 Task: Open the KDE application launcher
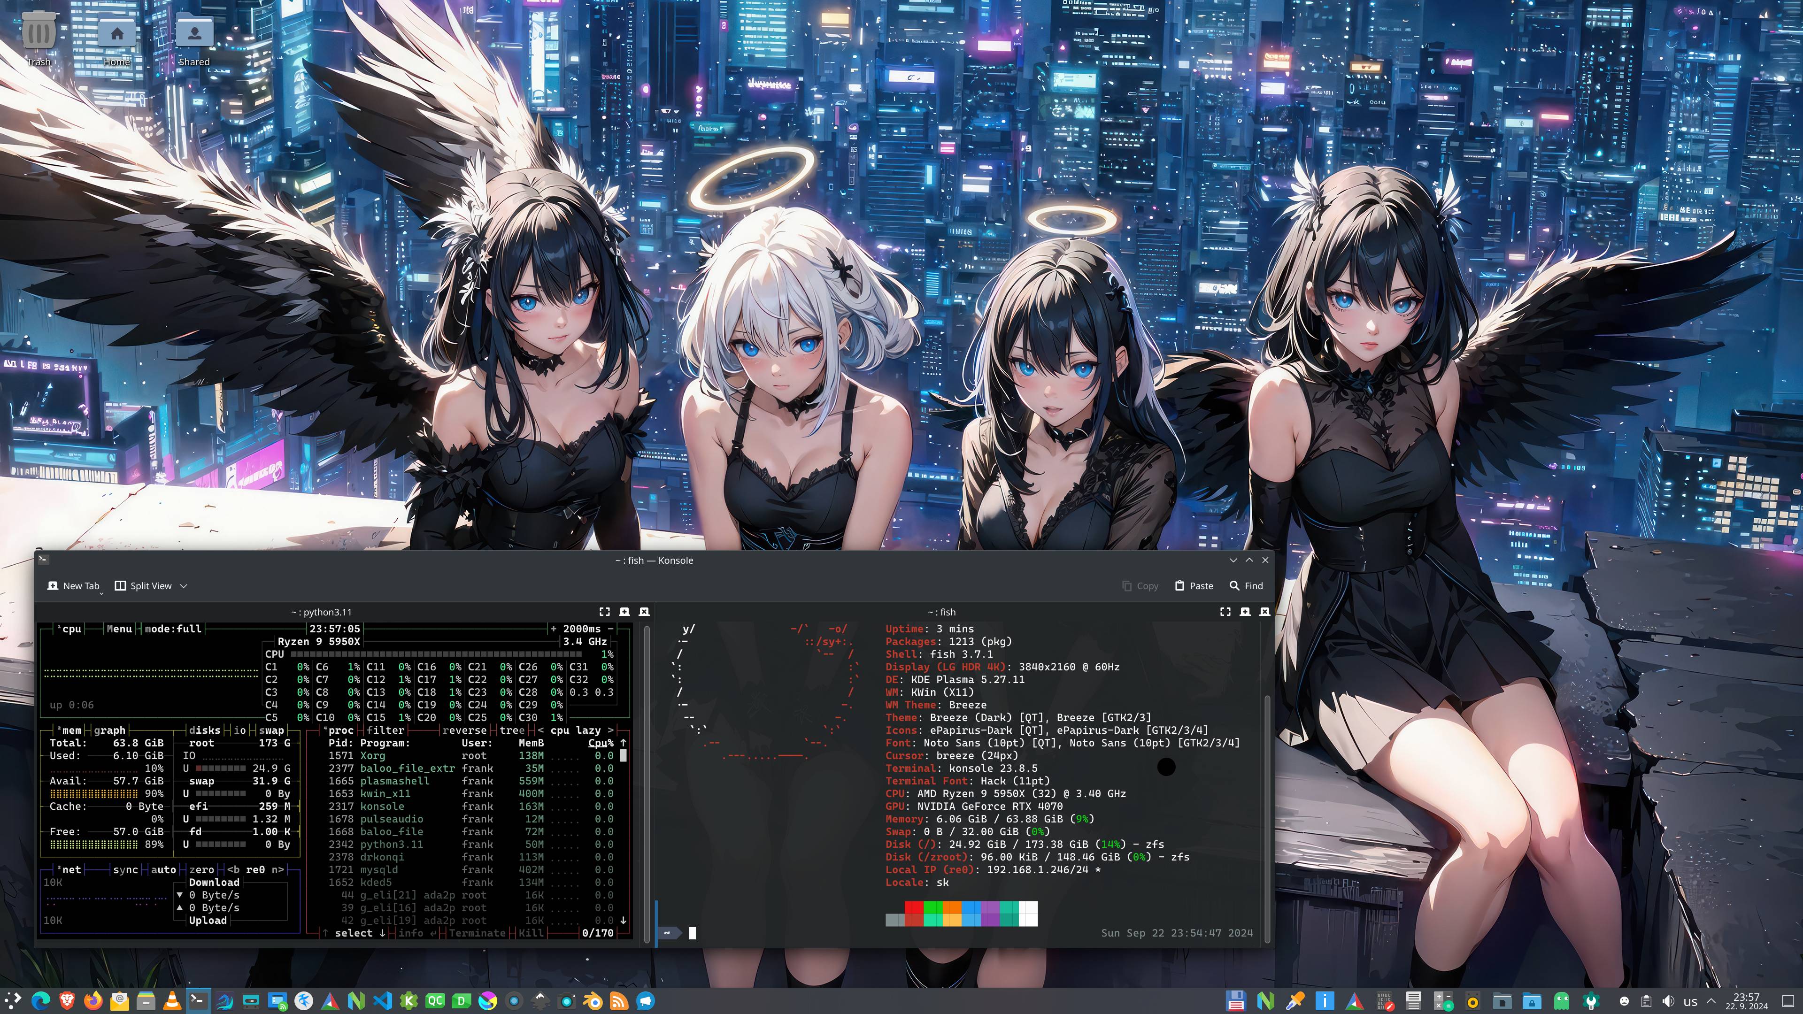click(x=13, y=1001)
